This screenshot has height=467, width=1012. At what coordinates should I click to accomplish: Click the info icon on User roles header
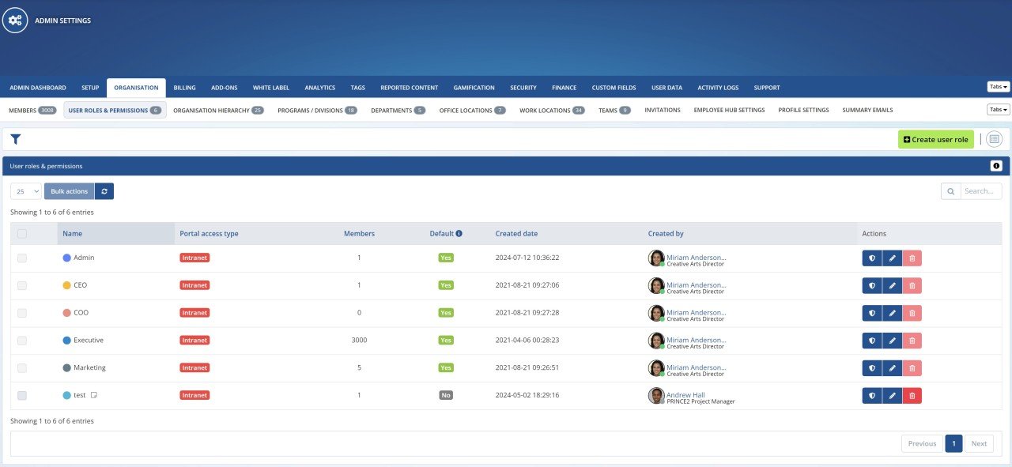(996, 165)
